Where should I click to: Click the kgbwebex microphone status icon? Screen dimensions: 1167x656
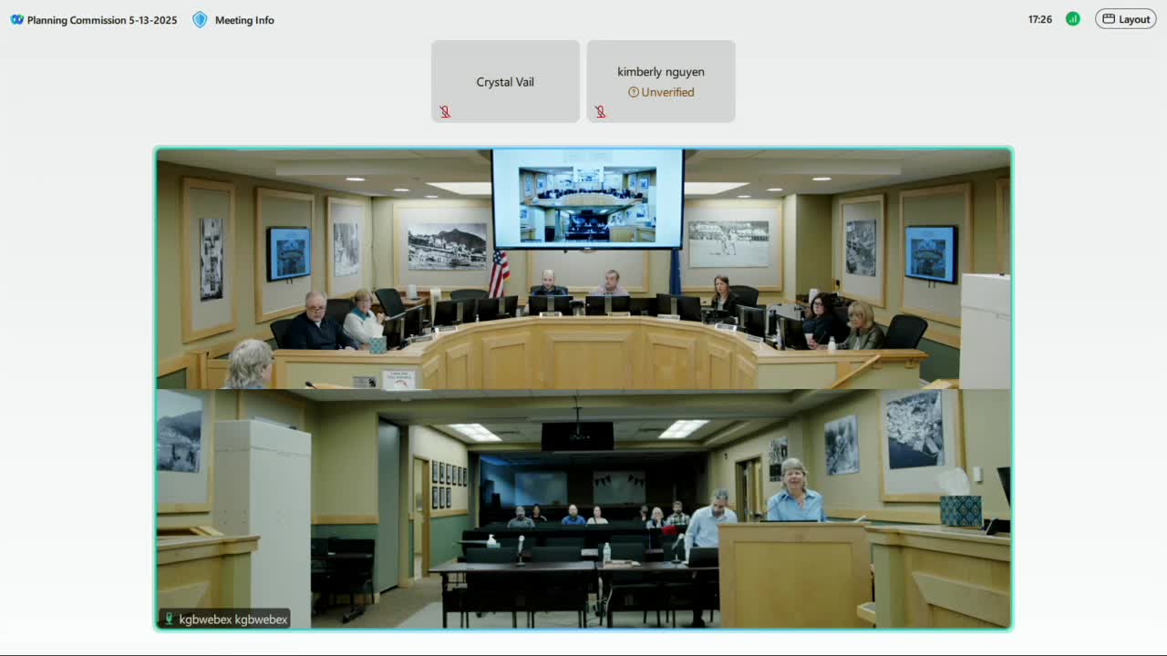[x=169, y=620]
